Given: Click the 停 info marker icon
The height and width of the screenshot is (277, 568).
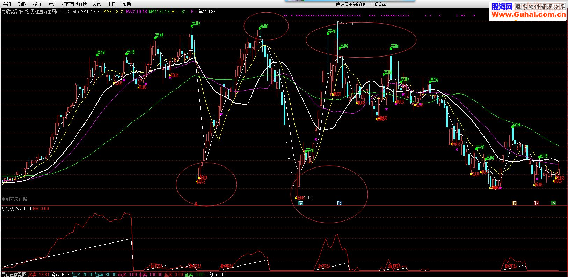Looking at the screenshot, I should [x=300, y=203].
